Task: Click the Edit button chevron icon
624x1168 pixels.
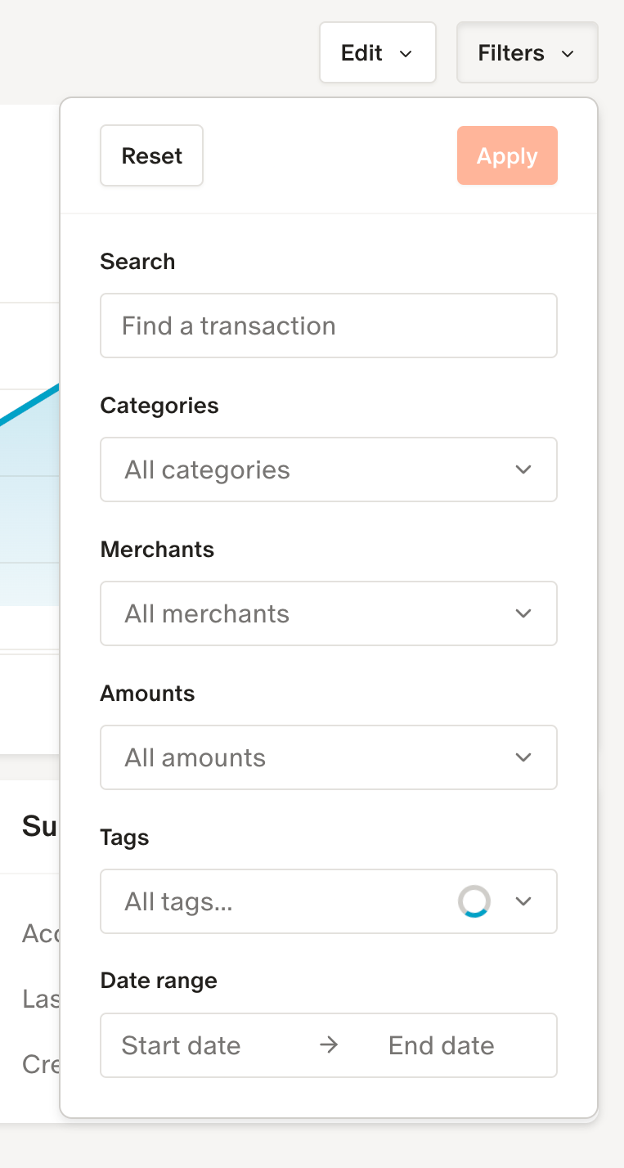Action: (x=405, y=54)
